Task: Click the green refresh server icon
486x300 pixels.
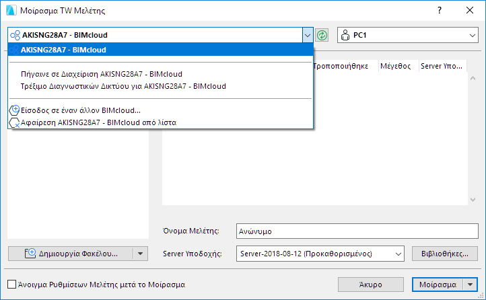Action: point(322,35)
